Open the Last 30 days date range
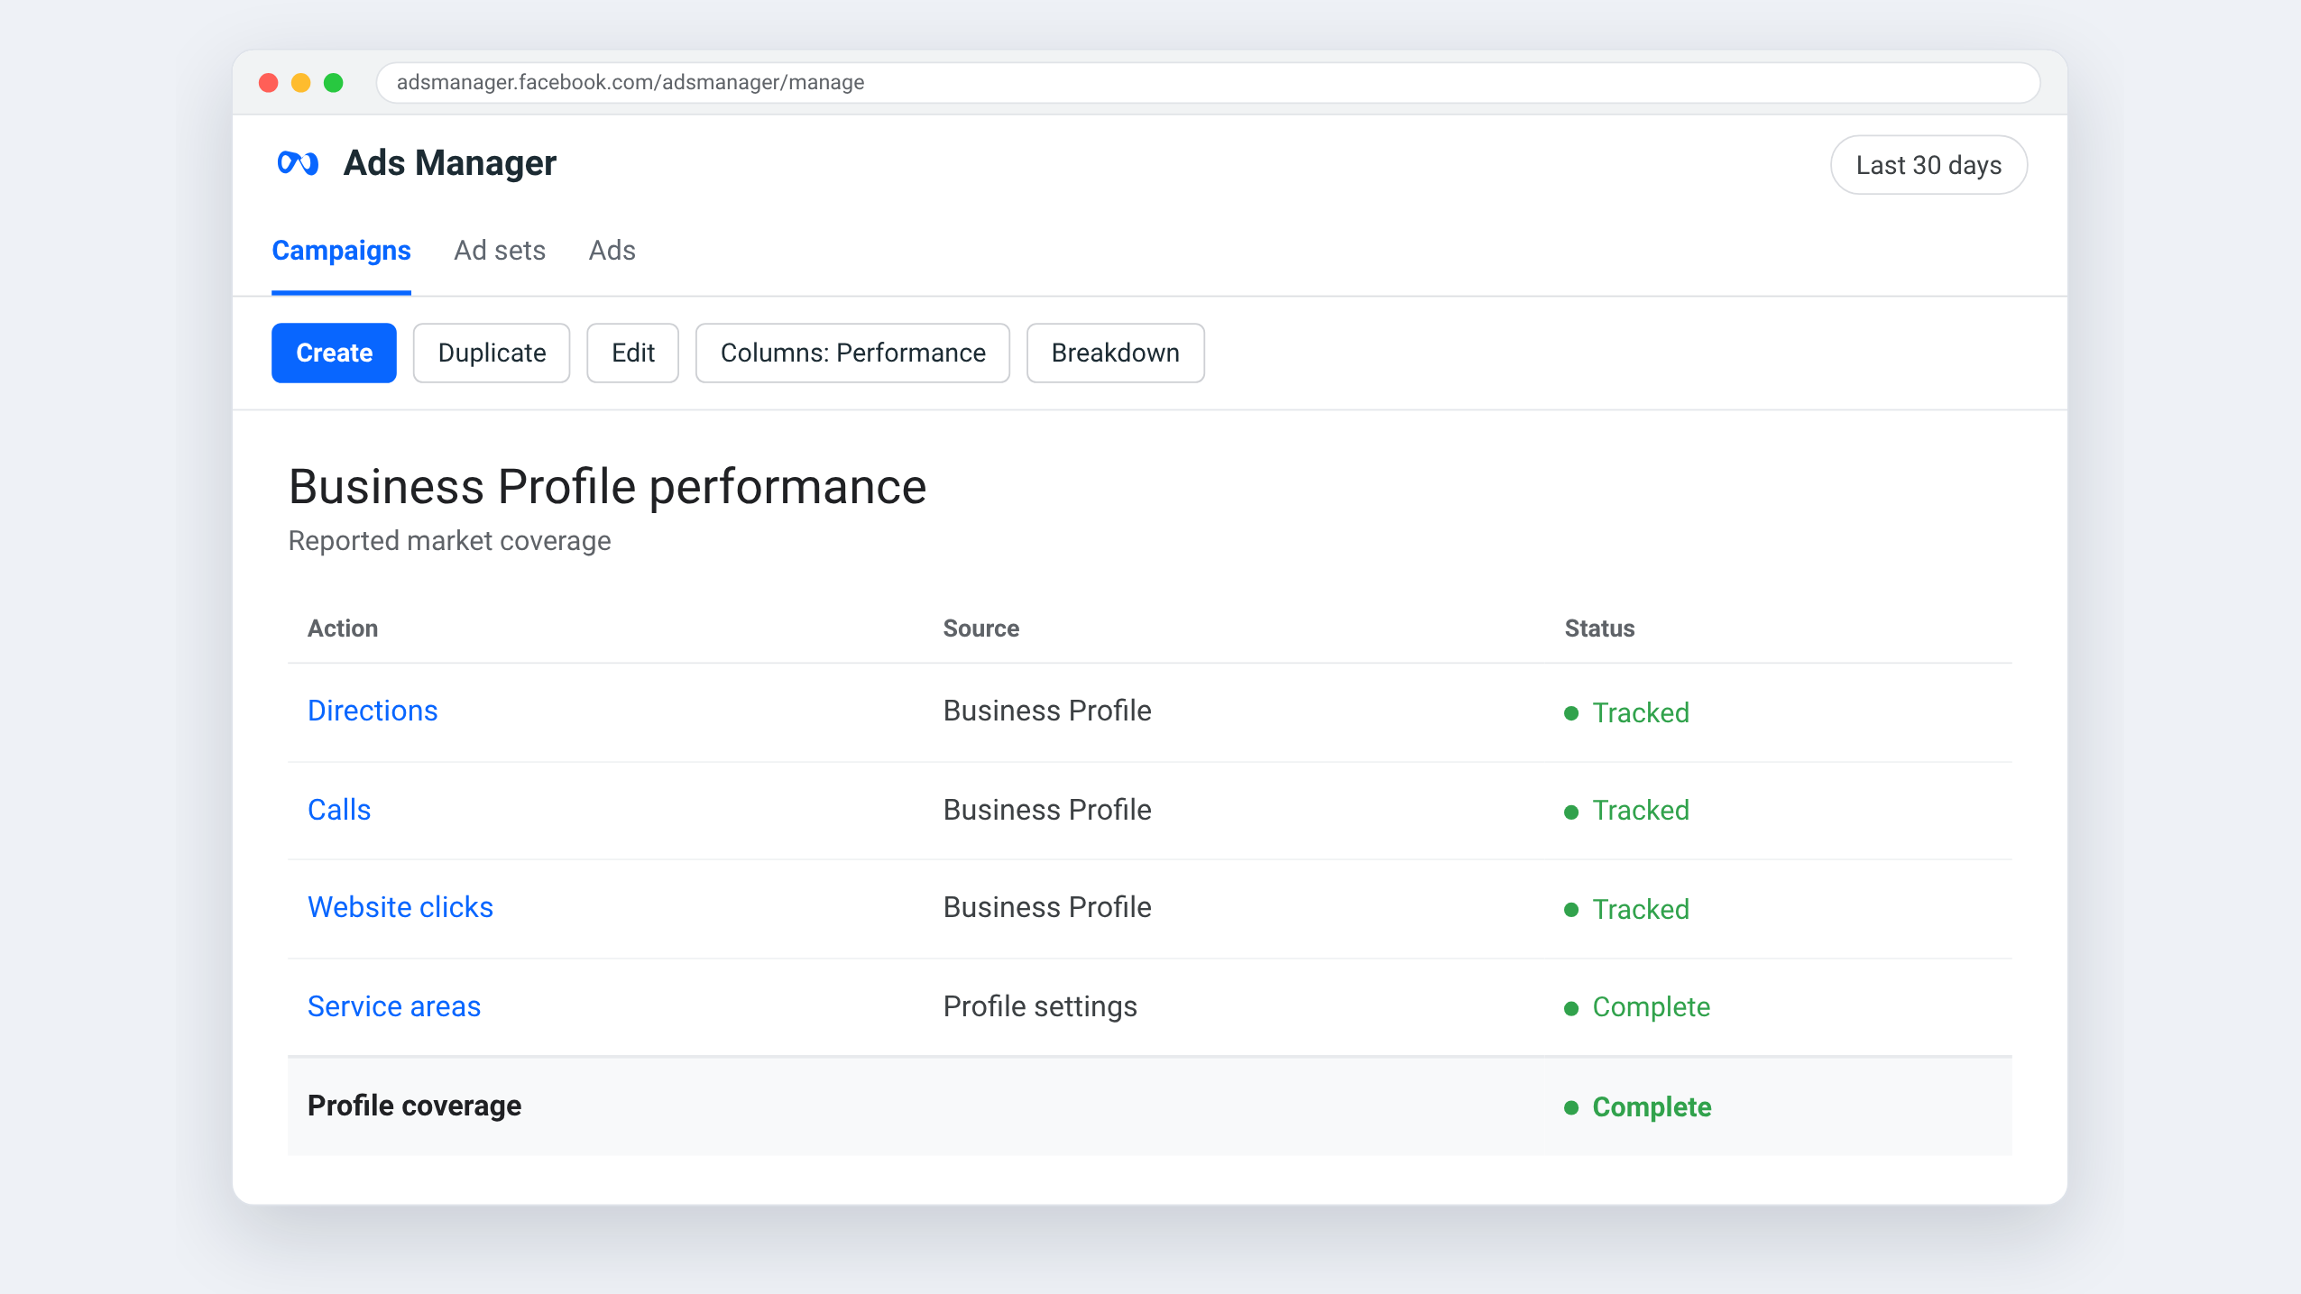This screenshot has width=2301, height=1294. click(1928, 165)
